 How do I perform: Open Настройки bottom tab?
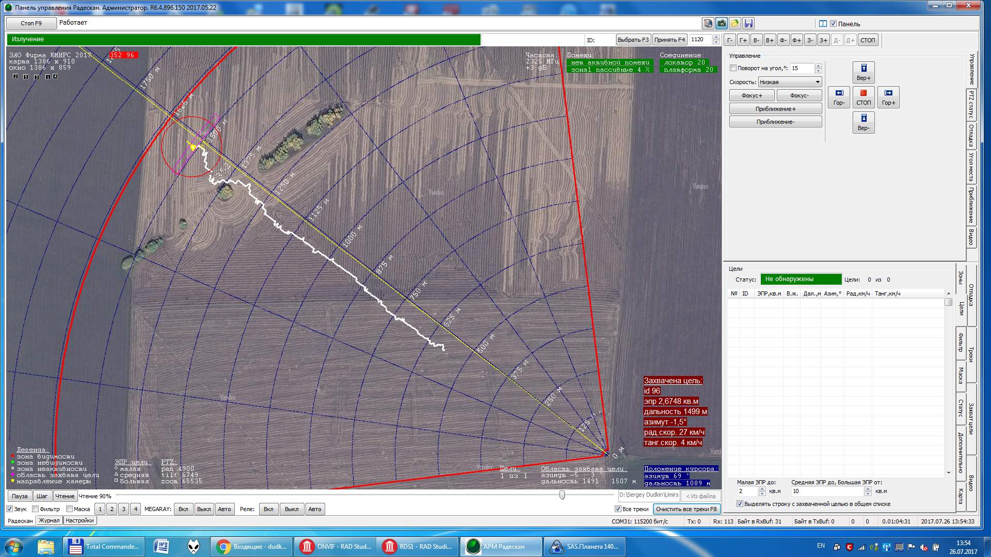pyautogui.click(x=79, y=521)
